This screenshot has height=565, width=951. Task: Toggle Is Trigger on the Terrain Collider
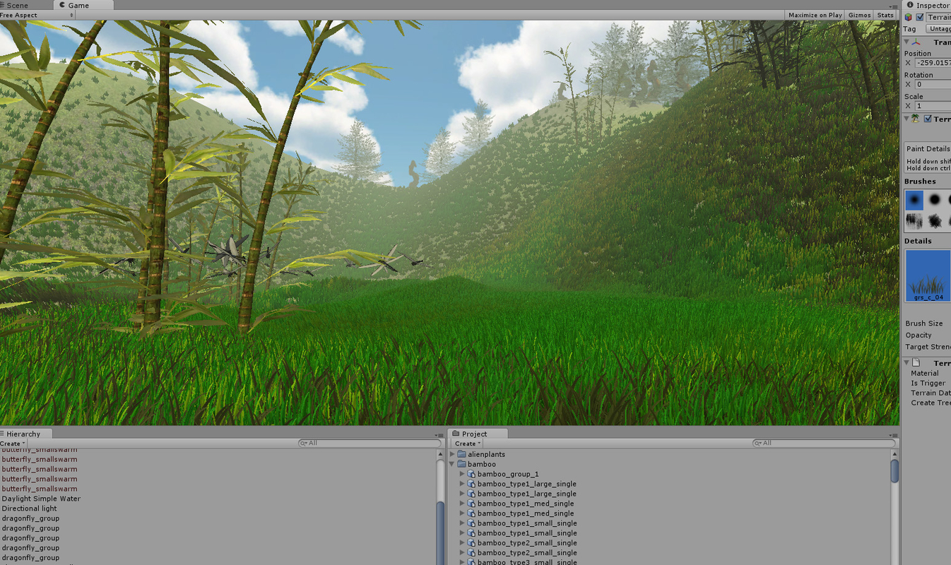(950, 383)
